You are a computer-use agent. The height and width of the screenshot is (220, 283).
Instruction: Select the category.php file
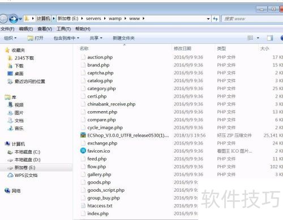click(101, 88)
